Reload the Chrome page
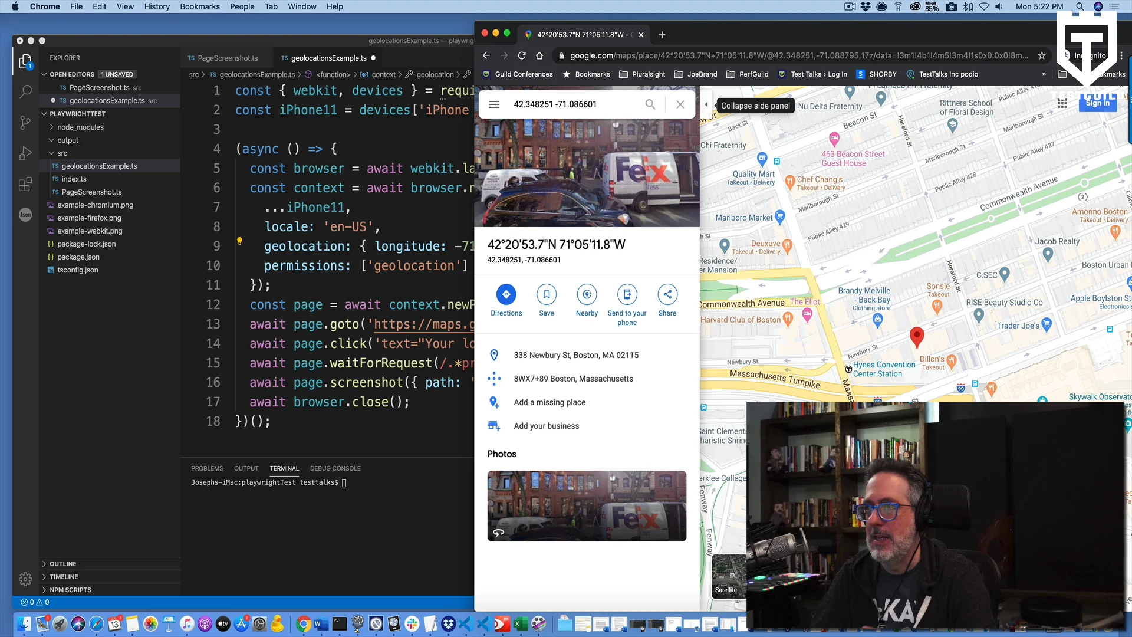 522,55
